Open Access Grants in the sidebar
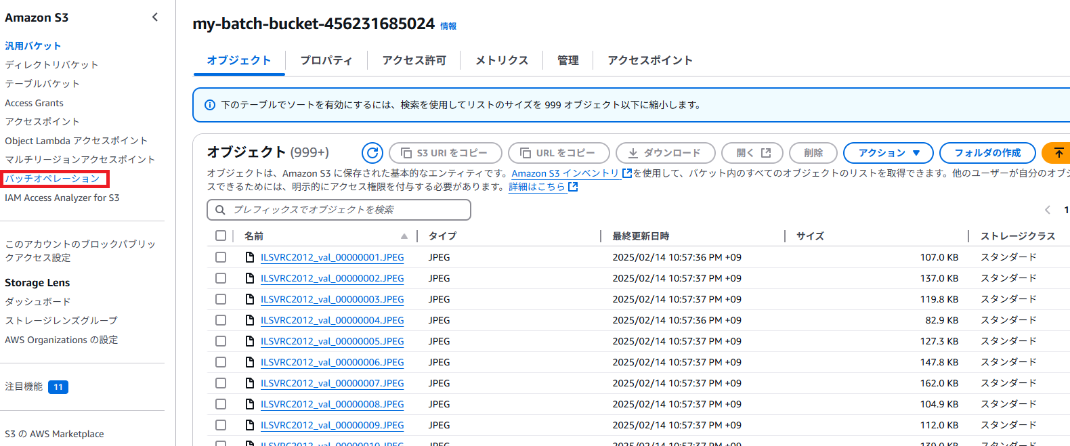Image resolution: width=1070 pixels, height=446 pixels. (x=34, y=103)
